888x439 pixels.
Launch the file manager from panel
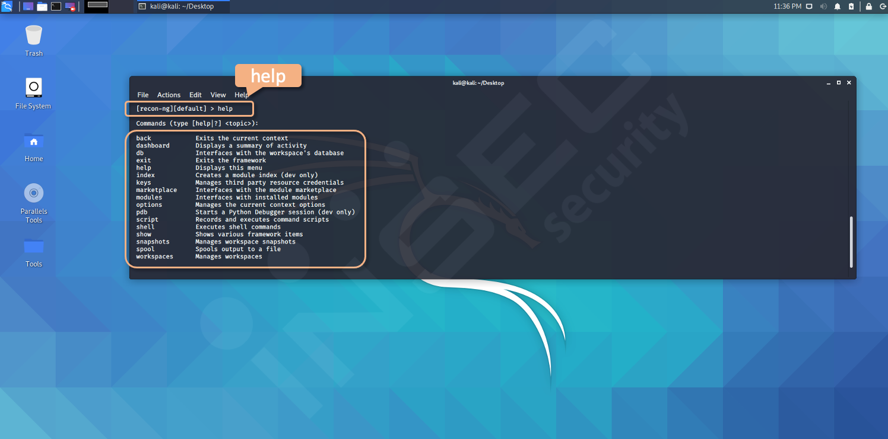point(42,7)
